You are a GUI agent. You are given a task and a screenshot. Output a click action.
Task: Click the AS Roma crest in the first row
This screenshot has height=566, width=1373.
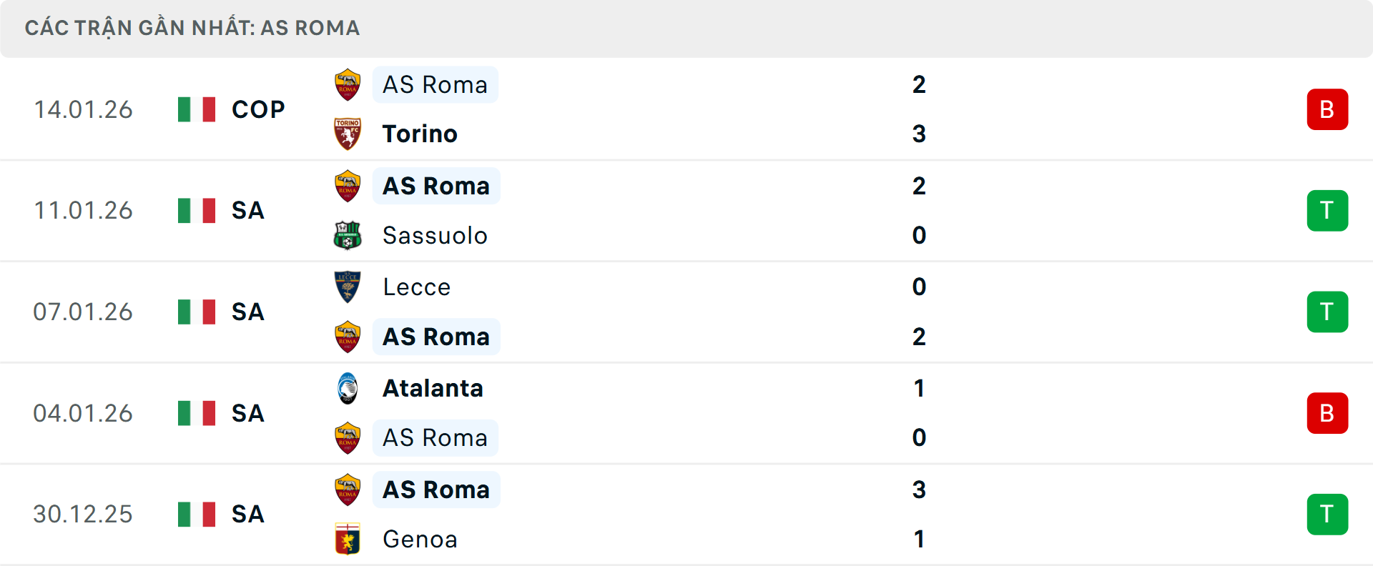coord(348,84)
